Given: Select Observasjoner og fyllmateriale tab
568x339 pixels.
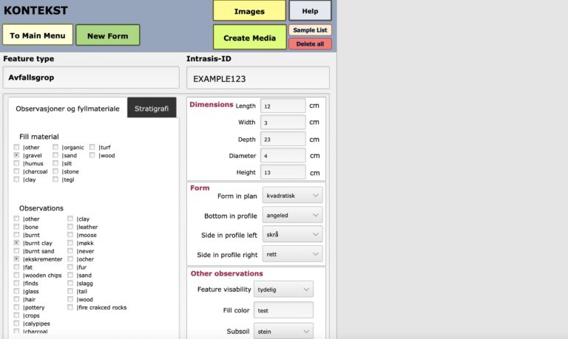Looking at the screenshot, I should [67, 109].
